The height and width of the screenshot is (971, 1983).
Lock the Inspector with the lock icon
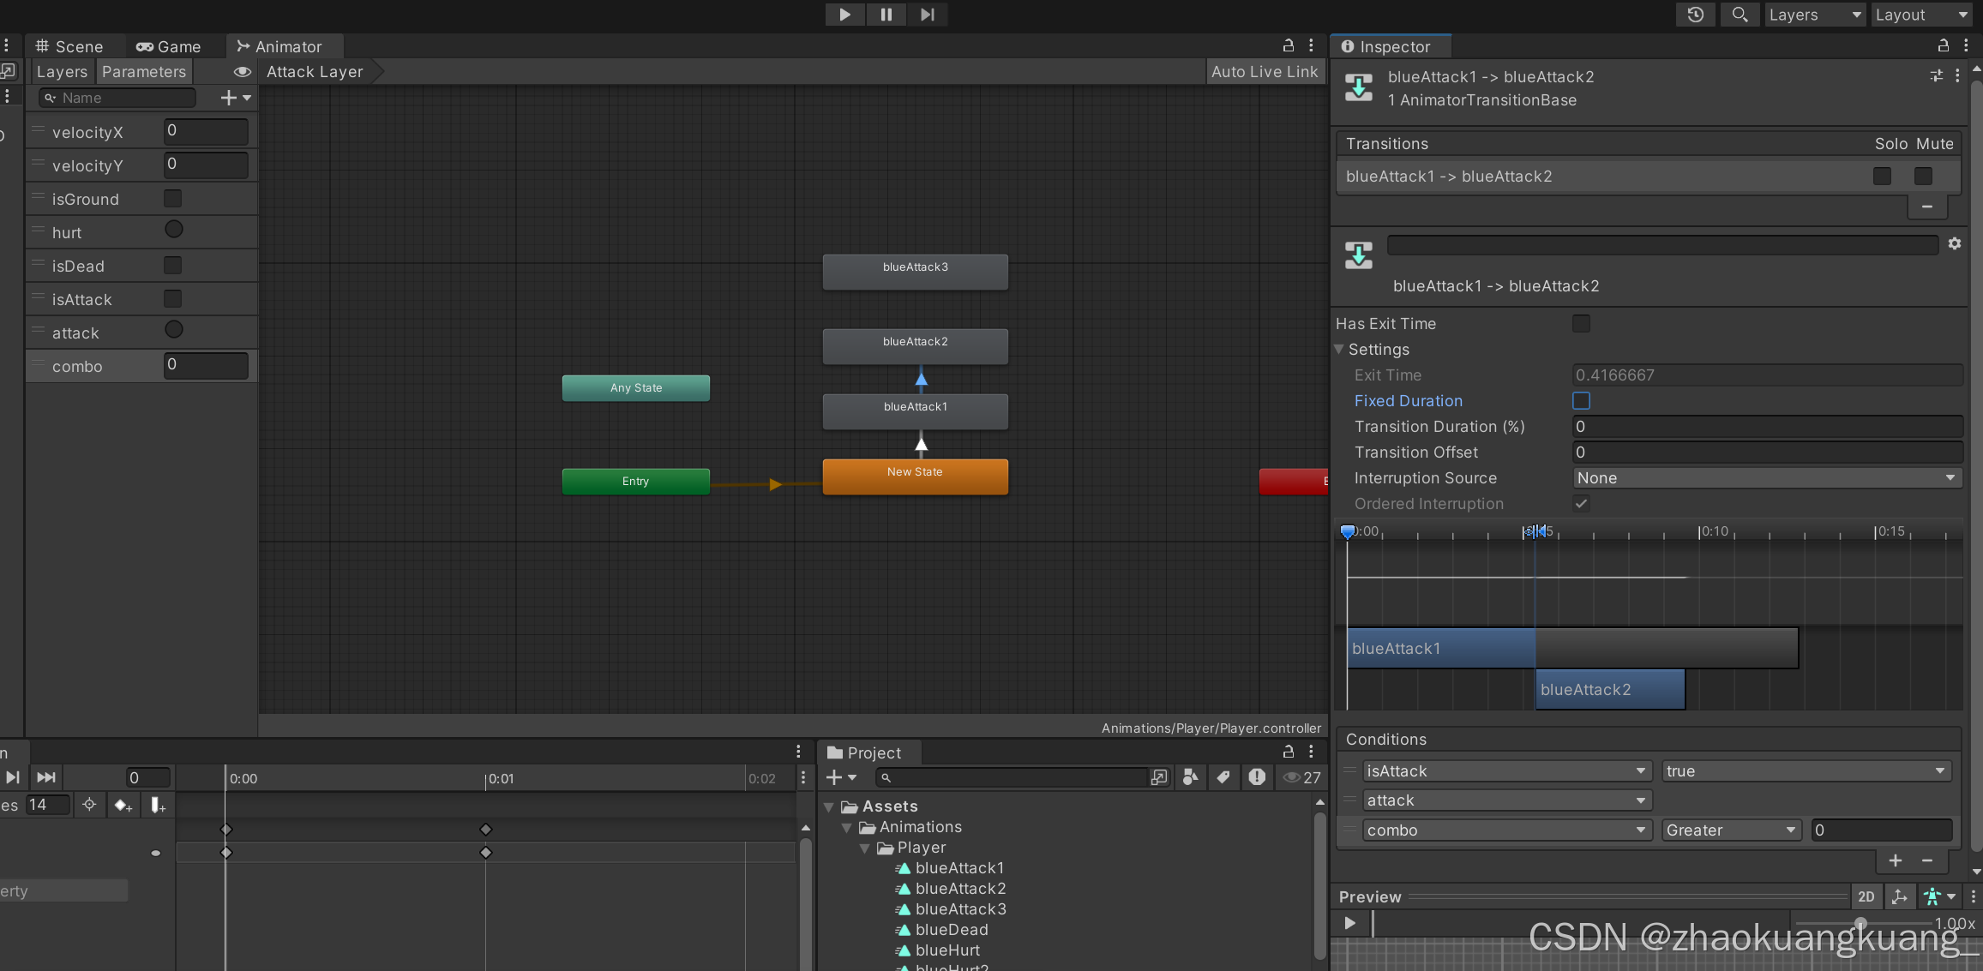pyautogui.click(x=1943, y=45)
